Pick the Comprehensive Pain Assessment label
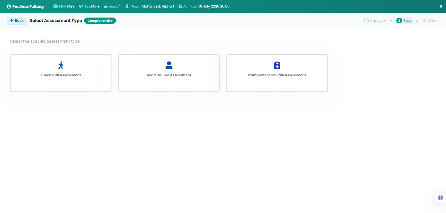This screenshot has height=213, width=446. pos(277,75)
